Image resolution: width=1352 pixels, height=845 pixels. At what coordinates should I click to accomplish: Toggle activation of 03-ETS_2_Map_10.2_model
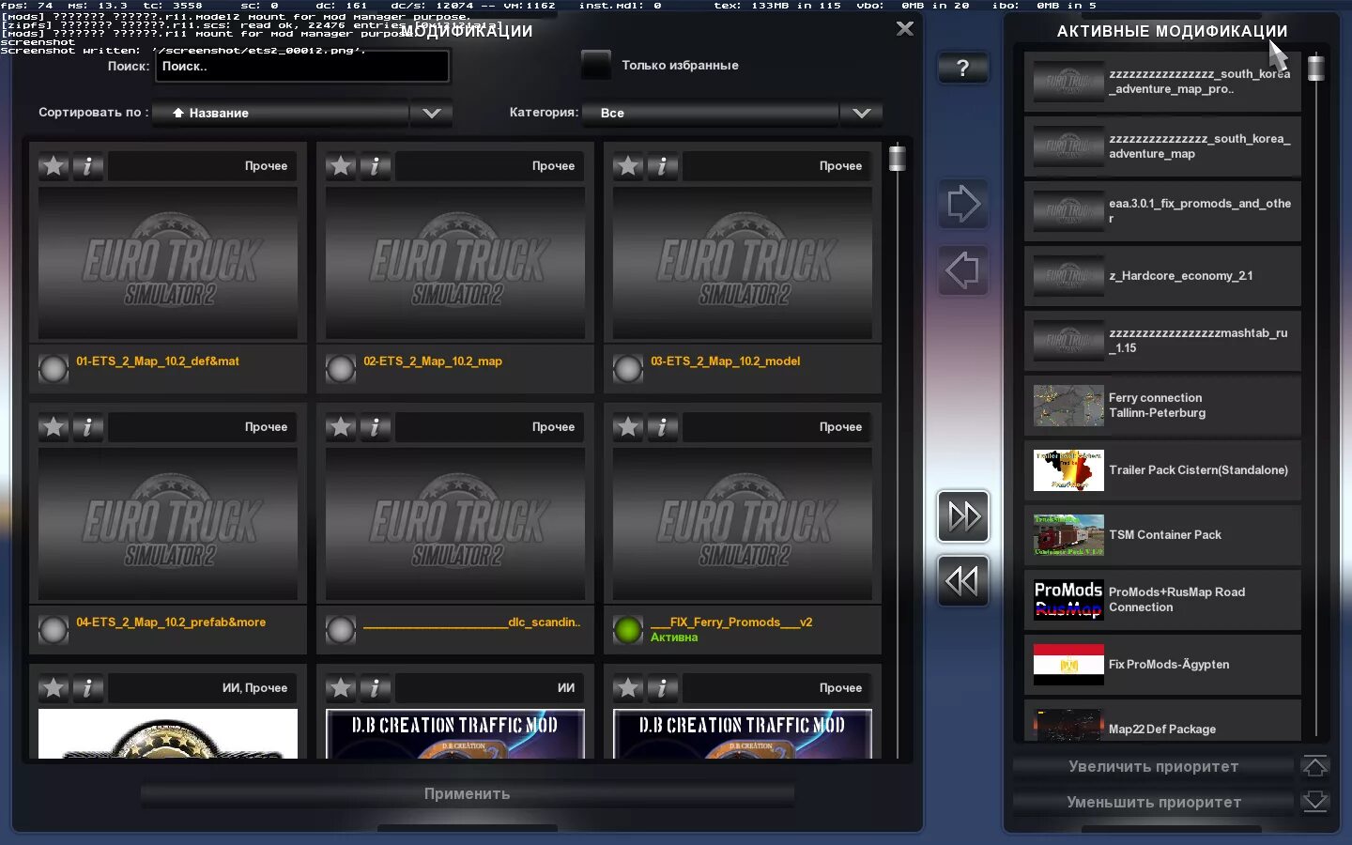[628, 369]
